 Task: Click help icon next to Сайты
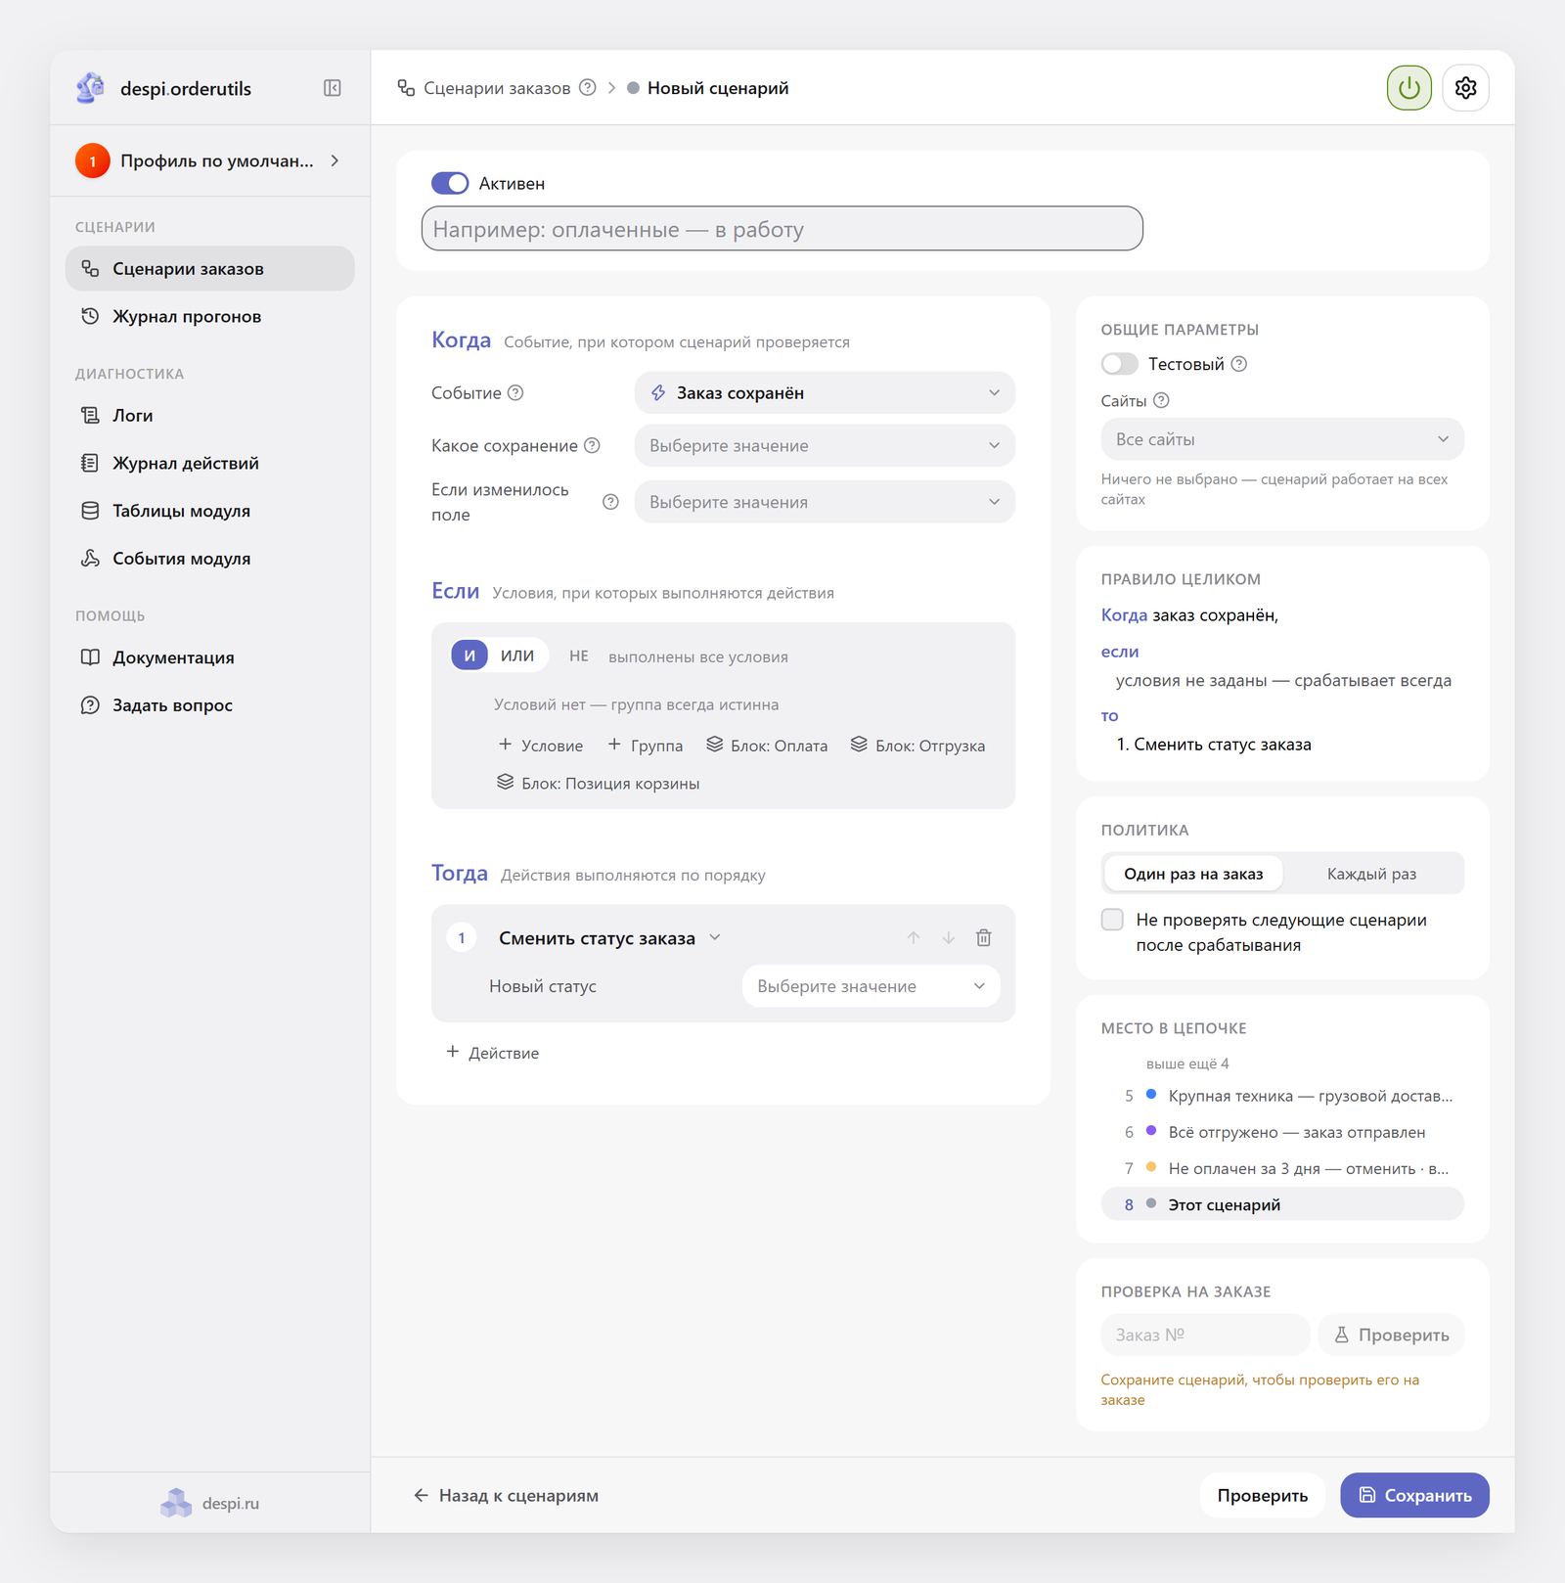pyautogui.click(x=1161, y=400)
